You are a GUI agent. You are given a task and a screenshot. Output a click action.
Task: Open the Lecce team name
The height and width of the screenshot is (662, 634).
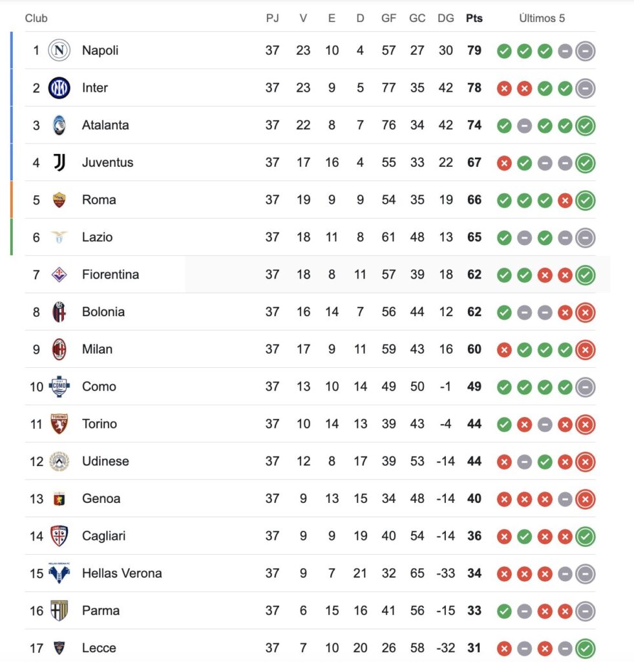tap(99, 648)
